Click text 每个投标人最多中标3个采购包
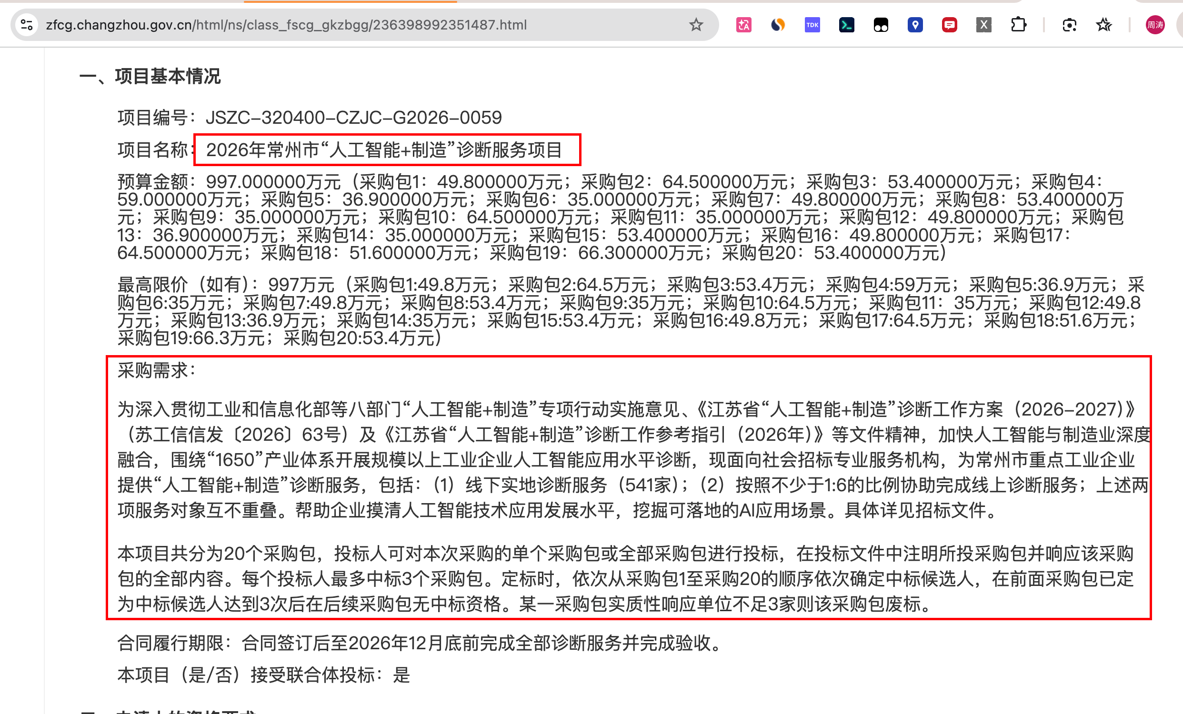The image size is (1183, 714). click(362, 579)
